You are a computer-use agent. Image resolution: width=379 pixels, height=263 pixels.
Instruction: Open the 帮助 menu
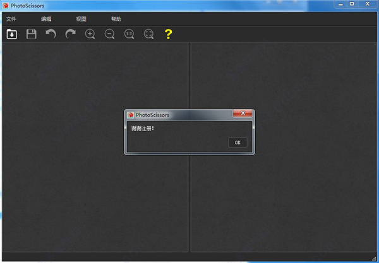116,19
